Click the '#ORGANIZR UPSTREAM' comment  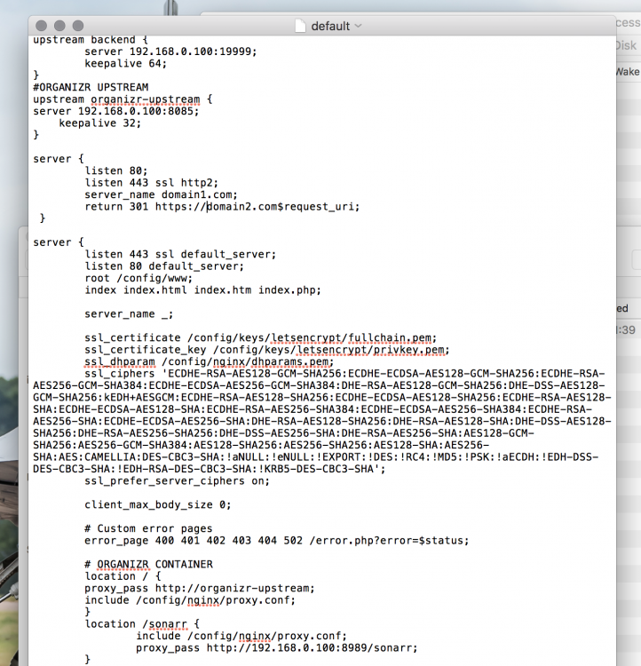click(x=91, y=87)
